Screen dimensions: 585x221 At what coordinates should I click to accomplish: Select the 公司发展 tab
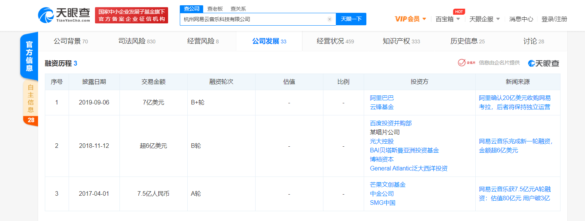pos(269,41)
